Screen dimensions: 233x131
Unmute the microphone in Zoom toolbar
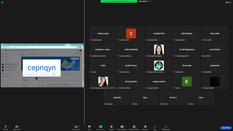5,127
